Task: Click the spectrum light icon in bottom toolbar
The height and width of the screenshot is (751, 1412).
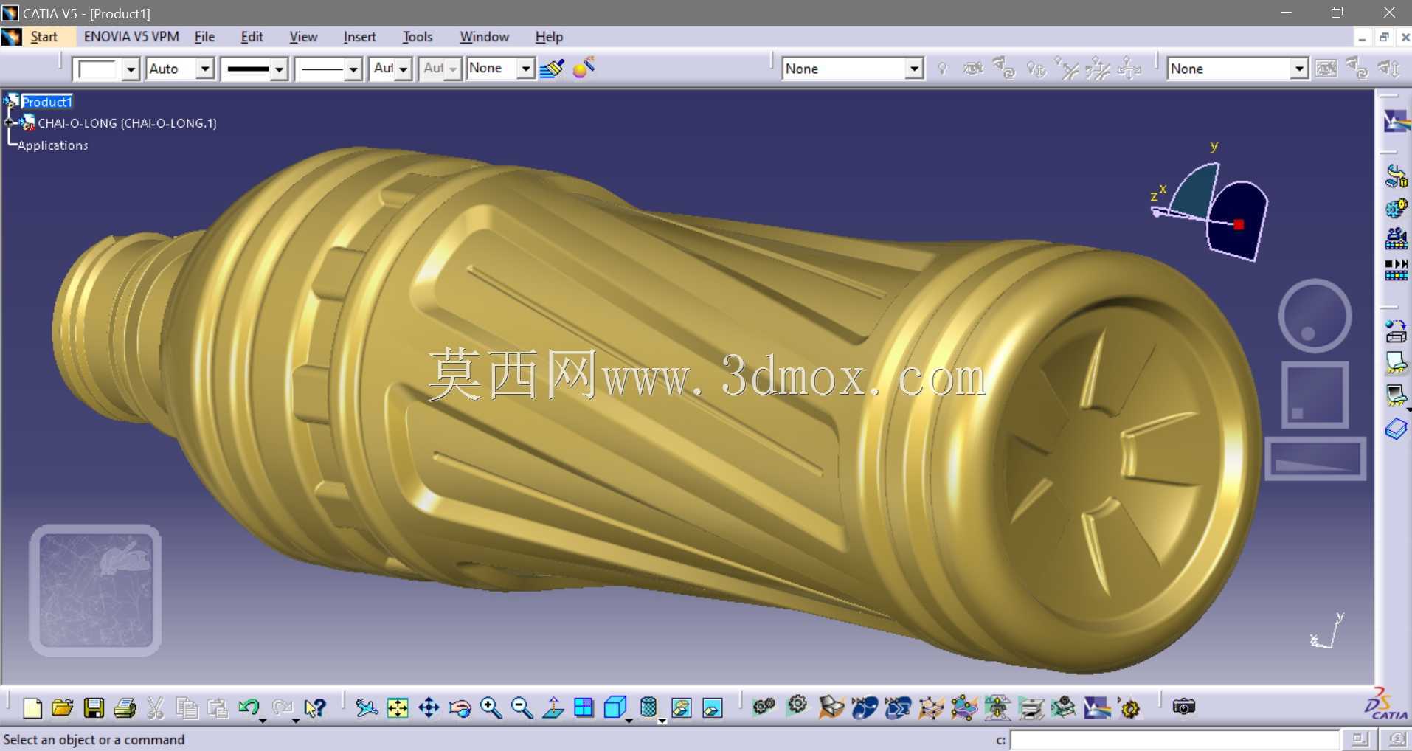Action: pos(1096,707)
